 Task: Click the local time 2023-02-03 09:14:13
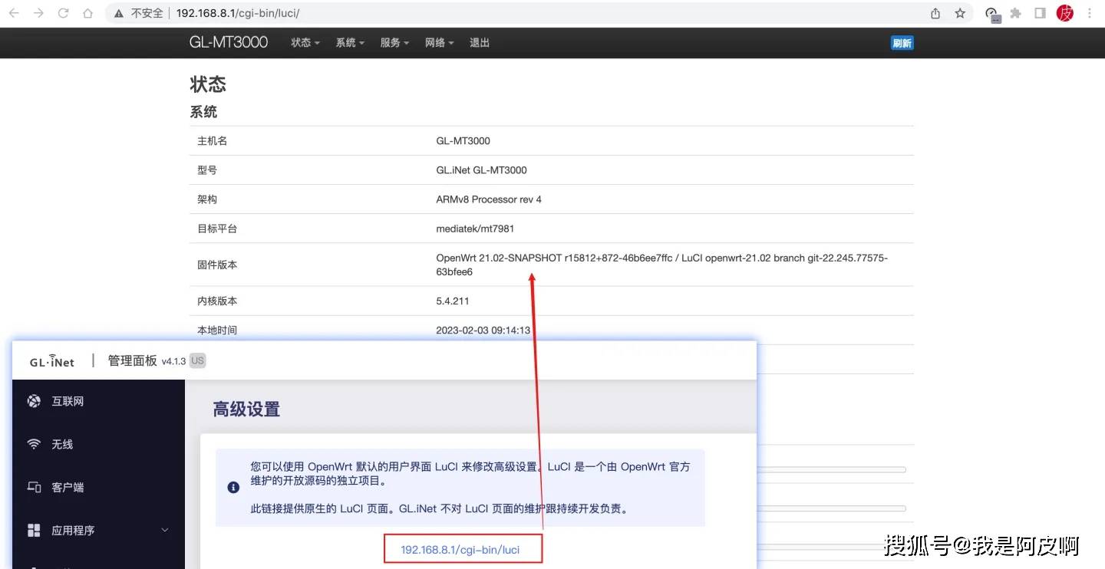(483, 331)
